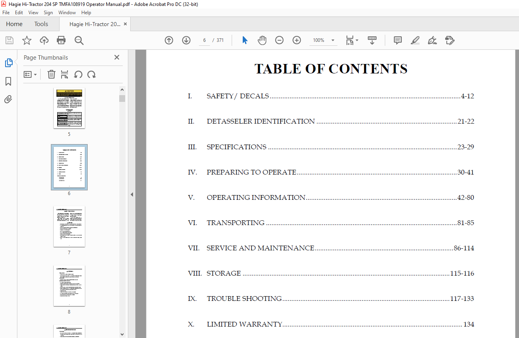Click thumbnail panel scroll up arrow
The width and height of the screenshot is (519, 338).
[x=122, y=90]
